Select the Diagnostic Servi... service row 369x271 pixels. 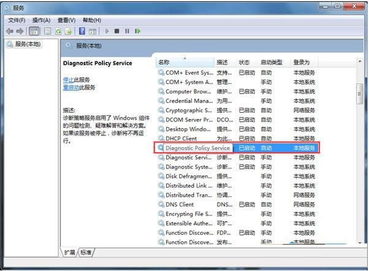pos(237,158)
